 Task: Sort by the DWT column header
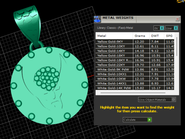click(x=157, y=36)
